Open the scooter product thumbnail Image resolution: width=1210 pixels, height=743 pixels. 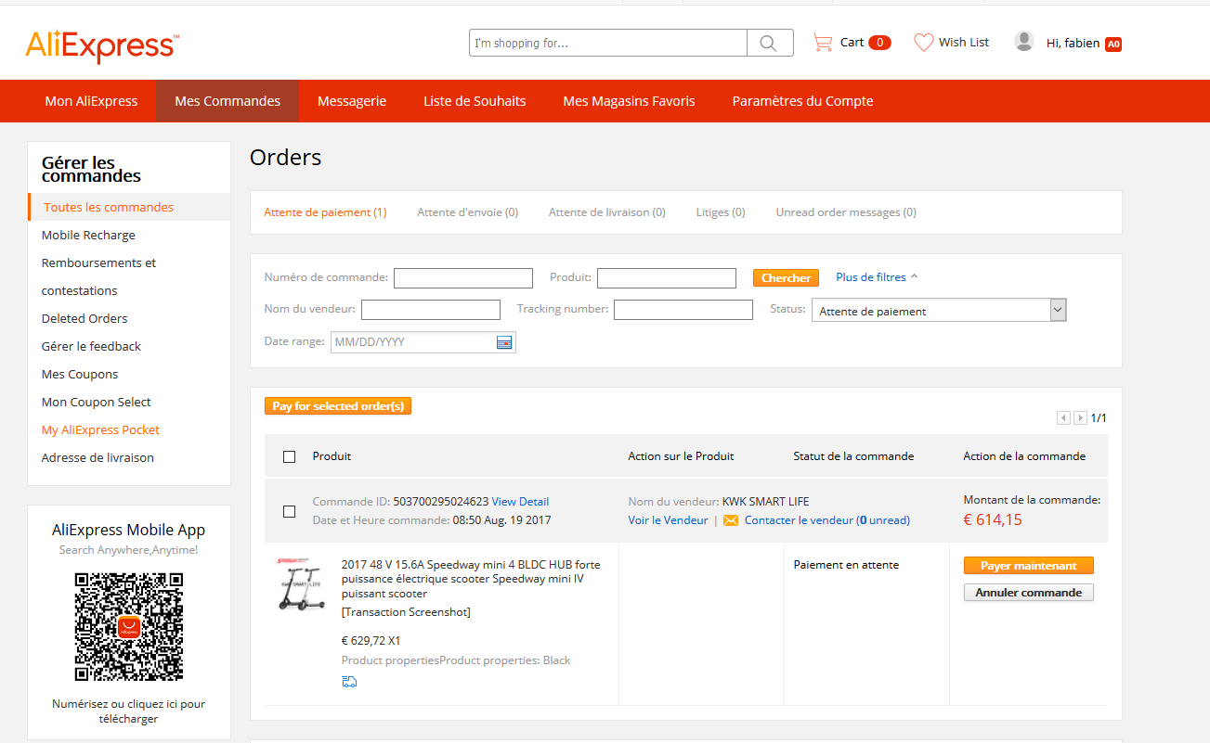(x=302, y=584)
